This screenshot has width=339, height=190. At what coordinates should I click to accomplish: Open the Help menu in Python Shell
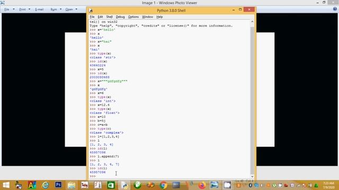point(159,17)
